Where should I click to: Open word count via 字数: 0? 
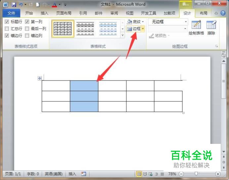[33, 174]
